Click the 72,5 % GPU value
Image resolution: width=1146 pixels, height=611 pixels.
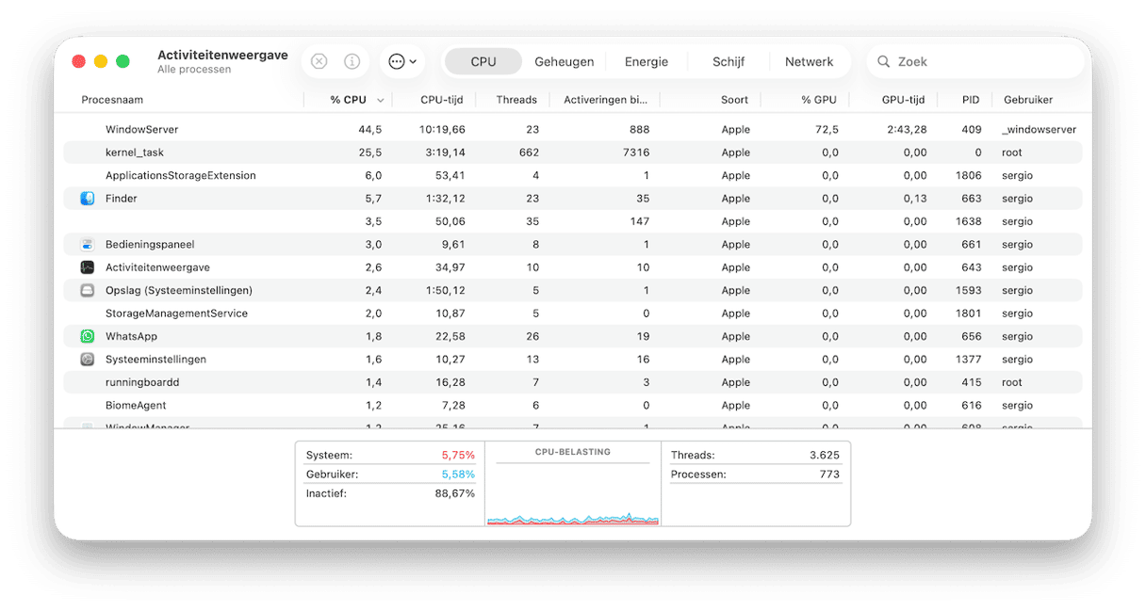click(828, 130)
